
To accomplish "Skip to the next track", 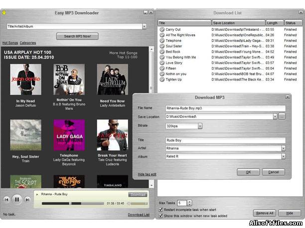I will click(x=27, y=200).
